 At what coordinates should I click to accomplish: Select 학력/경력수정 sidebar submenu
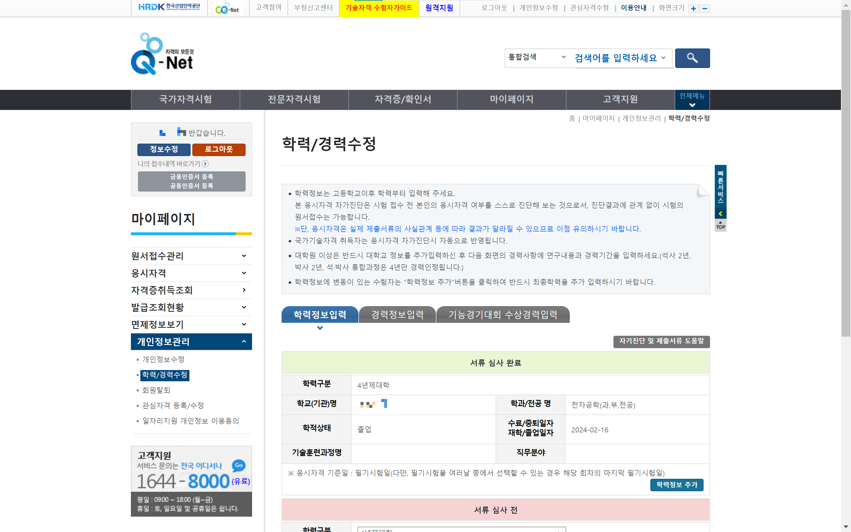[x=165, y=375]
